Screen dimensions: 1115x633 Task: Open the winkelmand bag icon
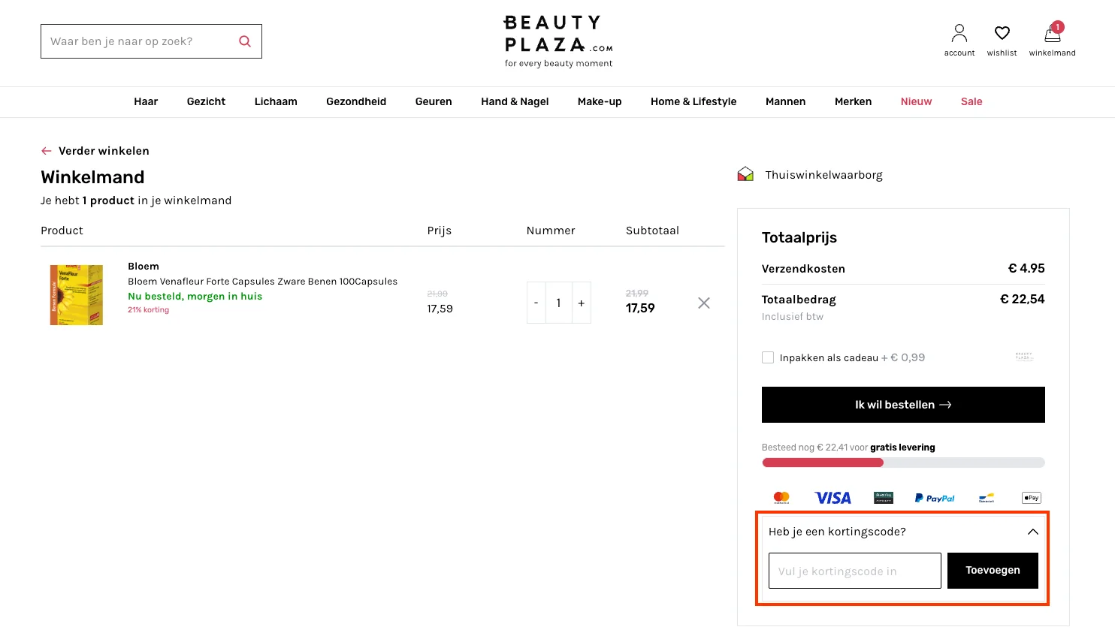pos(1053,33)
